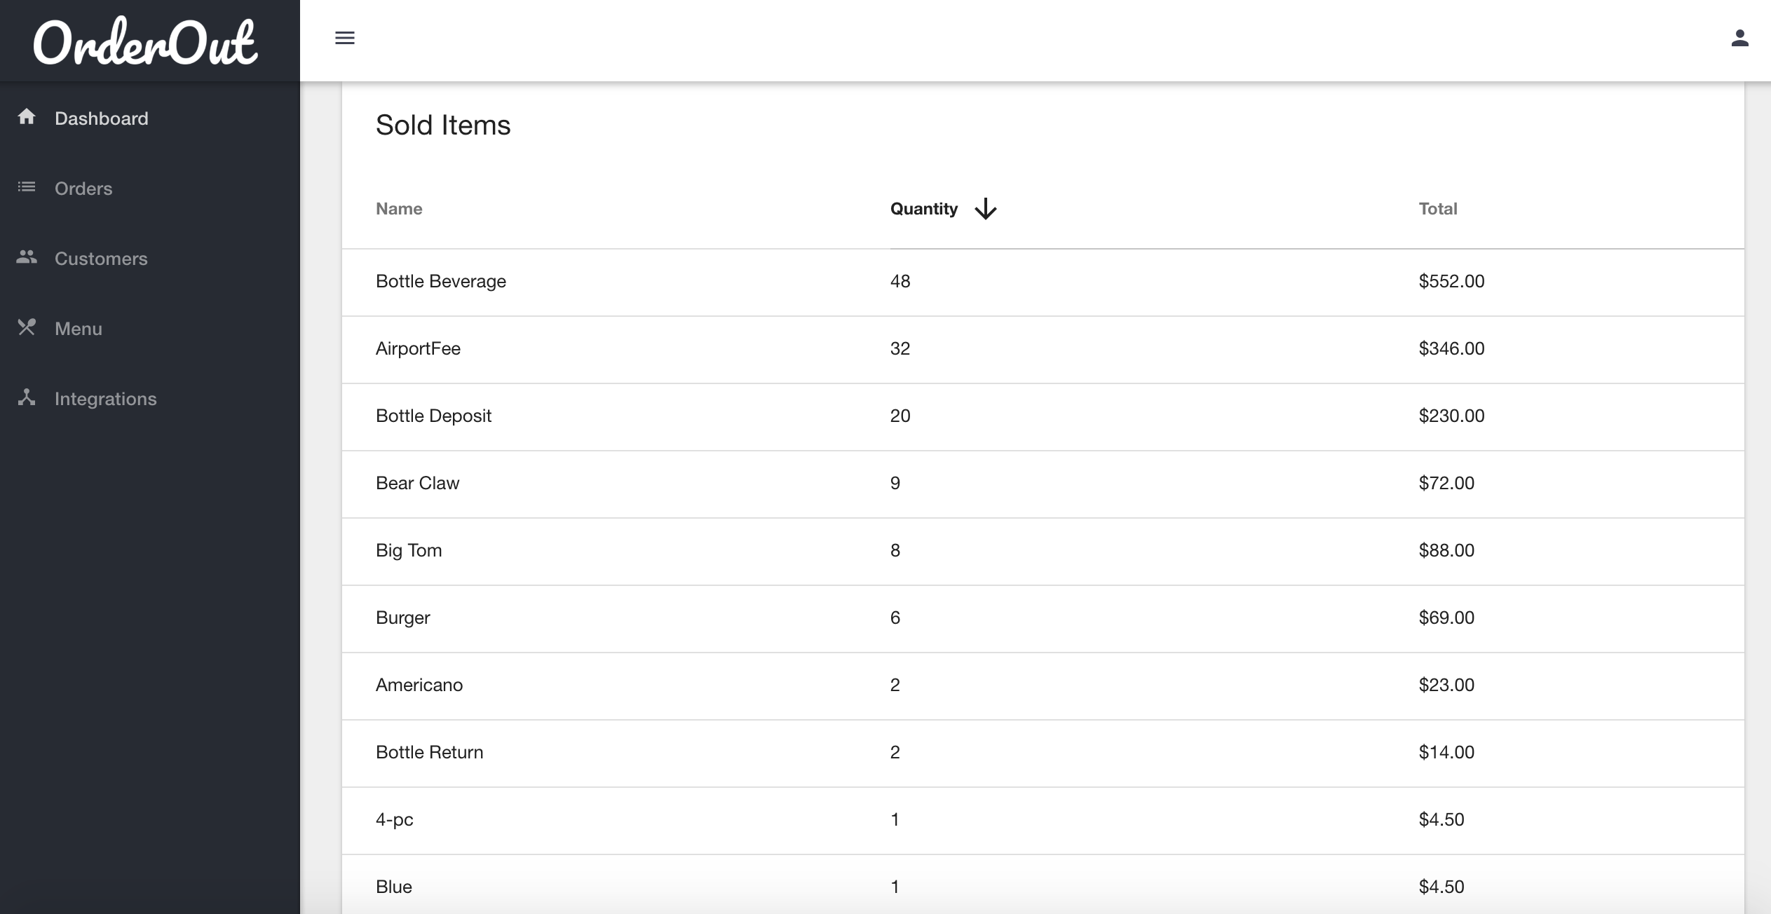Sort table by Total column header
The height and width of the screenshot is (914, 1771).
(x=1437, y=209)
